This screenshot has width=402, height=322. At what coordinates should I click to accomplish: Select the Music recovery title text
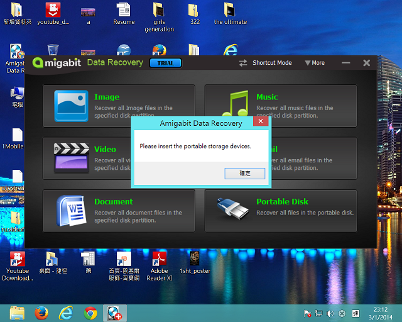[x=267, y=97]
